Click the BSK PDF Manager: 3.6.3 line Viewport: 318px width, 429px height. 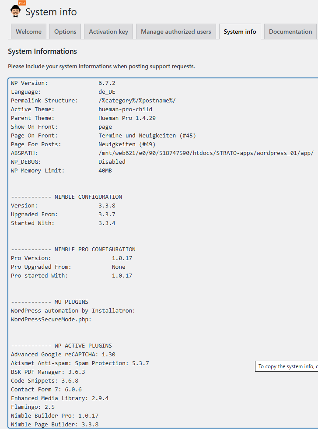pyautogui.click(x=48, y=372)
